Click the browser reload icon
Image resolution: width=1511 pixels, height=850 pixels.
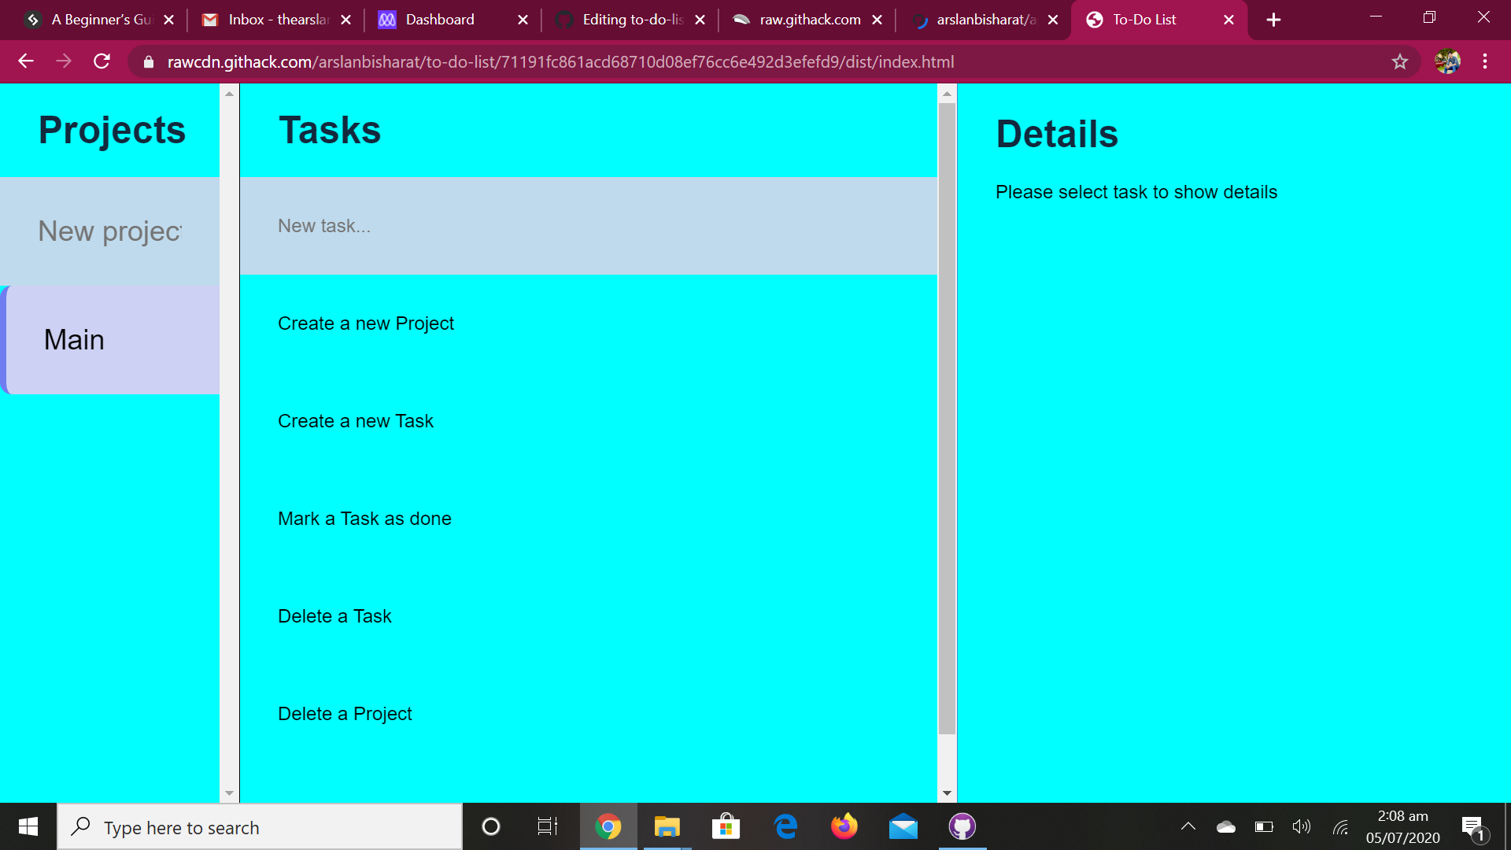coord(102,61)
